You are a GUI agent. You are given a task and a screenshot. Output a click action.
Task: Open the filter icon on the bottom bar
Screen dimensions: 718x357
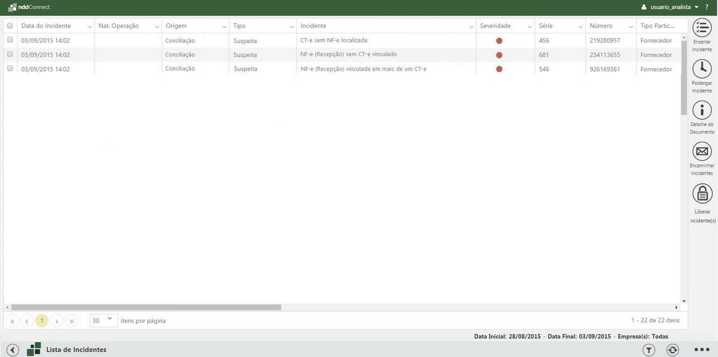point(649,349)
